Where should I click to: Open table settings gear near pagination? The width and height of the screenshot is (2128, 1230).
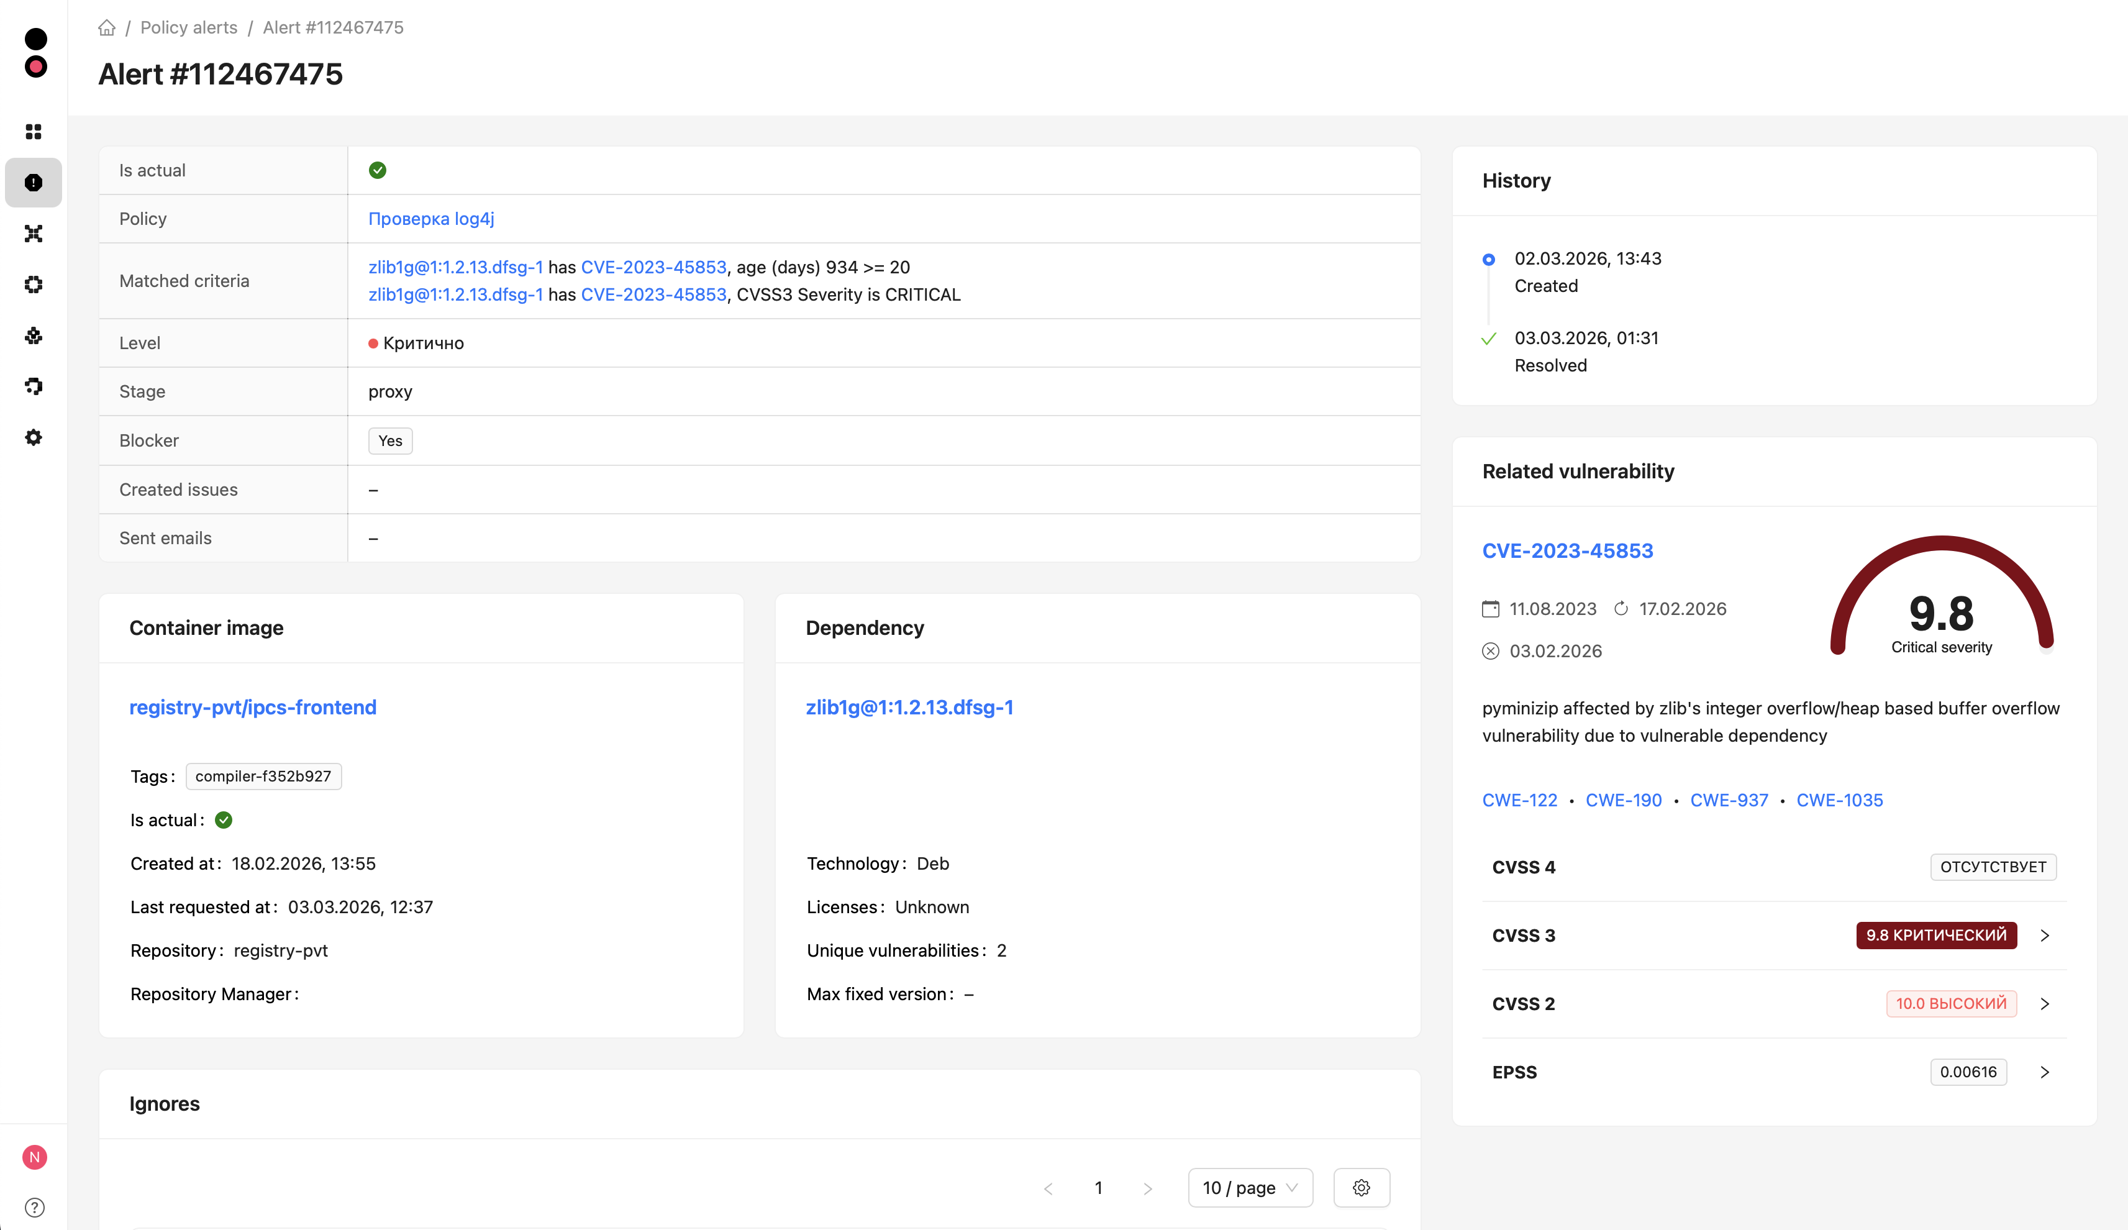pos(1362,1188)
